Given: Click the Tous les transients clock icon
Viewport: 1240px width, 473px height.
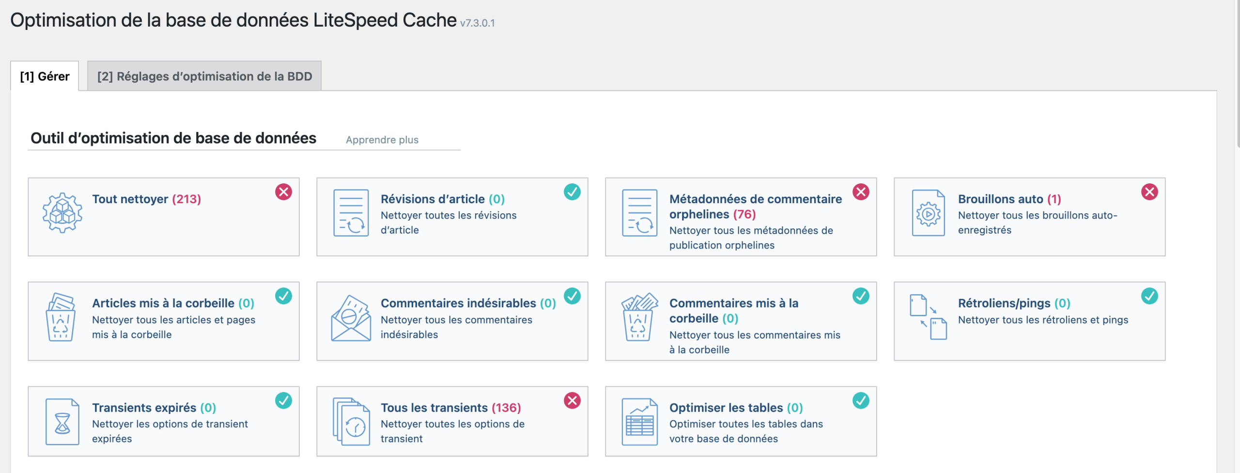Looking at the screenshot, I should pos(351,422).
